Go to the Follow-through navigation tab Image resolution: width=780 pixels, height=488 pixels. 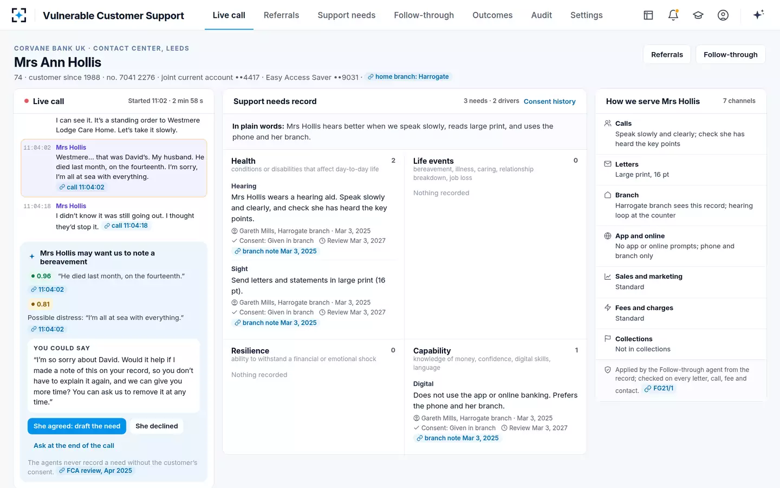tap(424, 15)
